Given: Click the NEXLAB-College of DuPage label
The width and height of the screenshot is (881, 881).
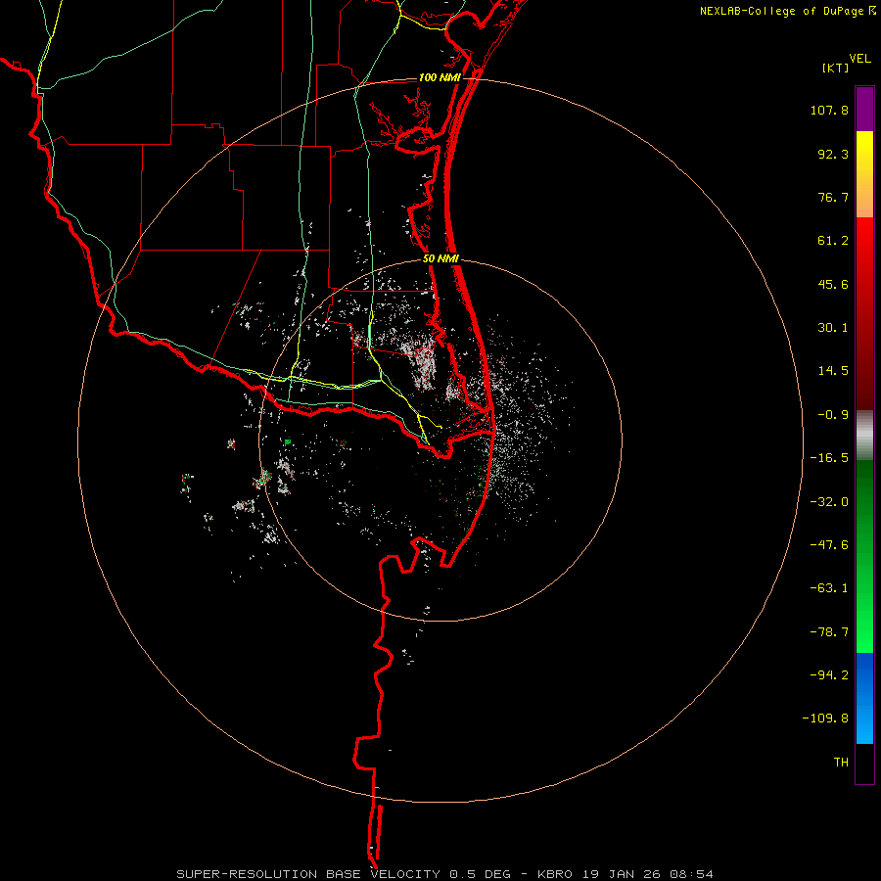Looking at the screenshot, I should tap(782, 11).
